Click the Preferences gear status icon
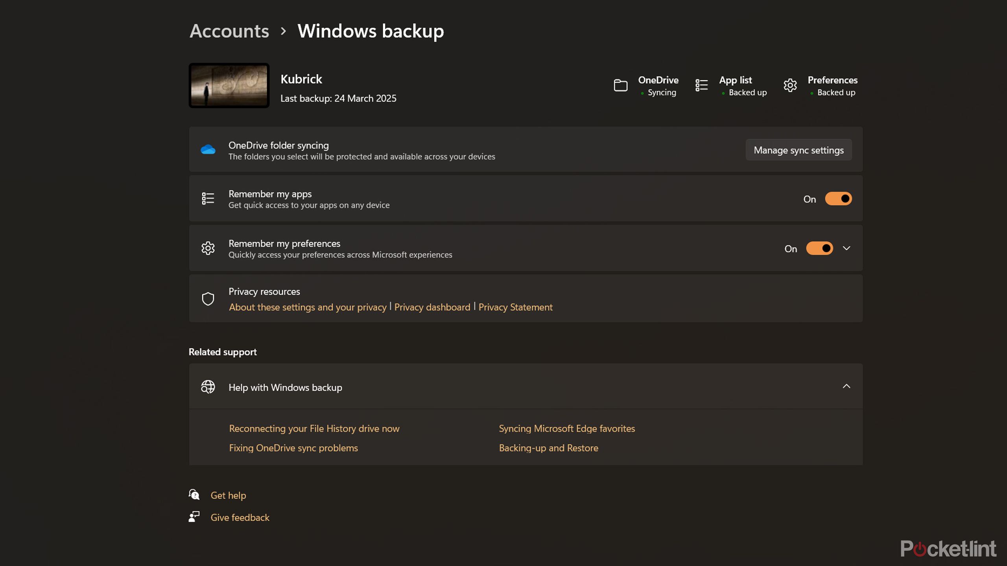 click(x=790, y=85)
